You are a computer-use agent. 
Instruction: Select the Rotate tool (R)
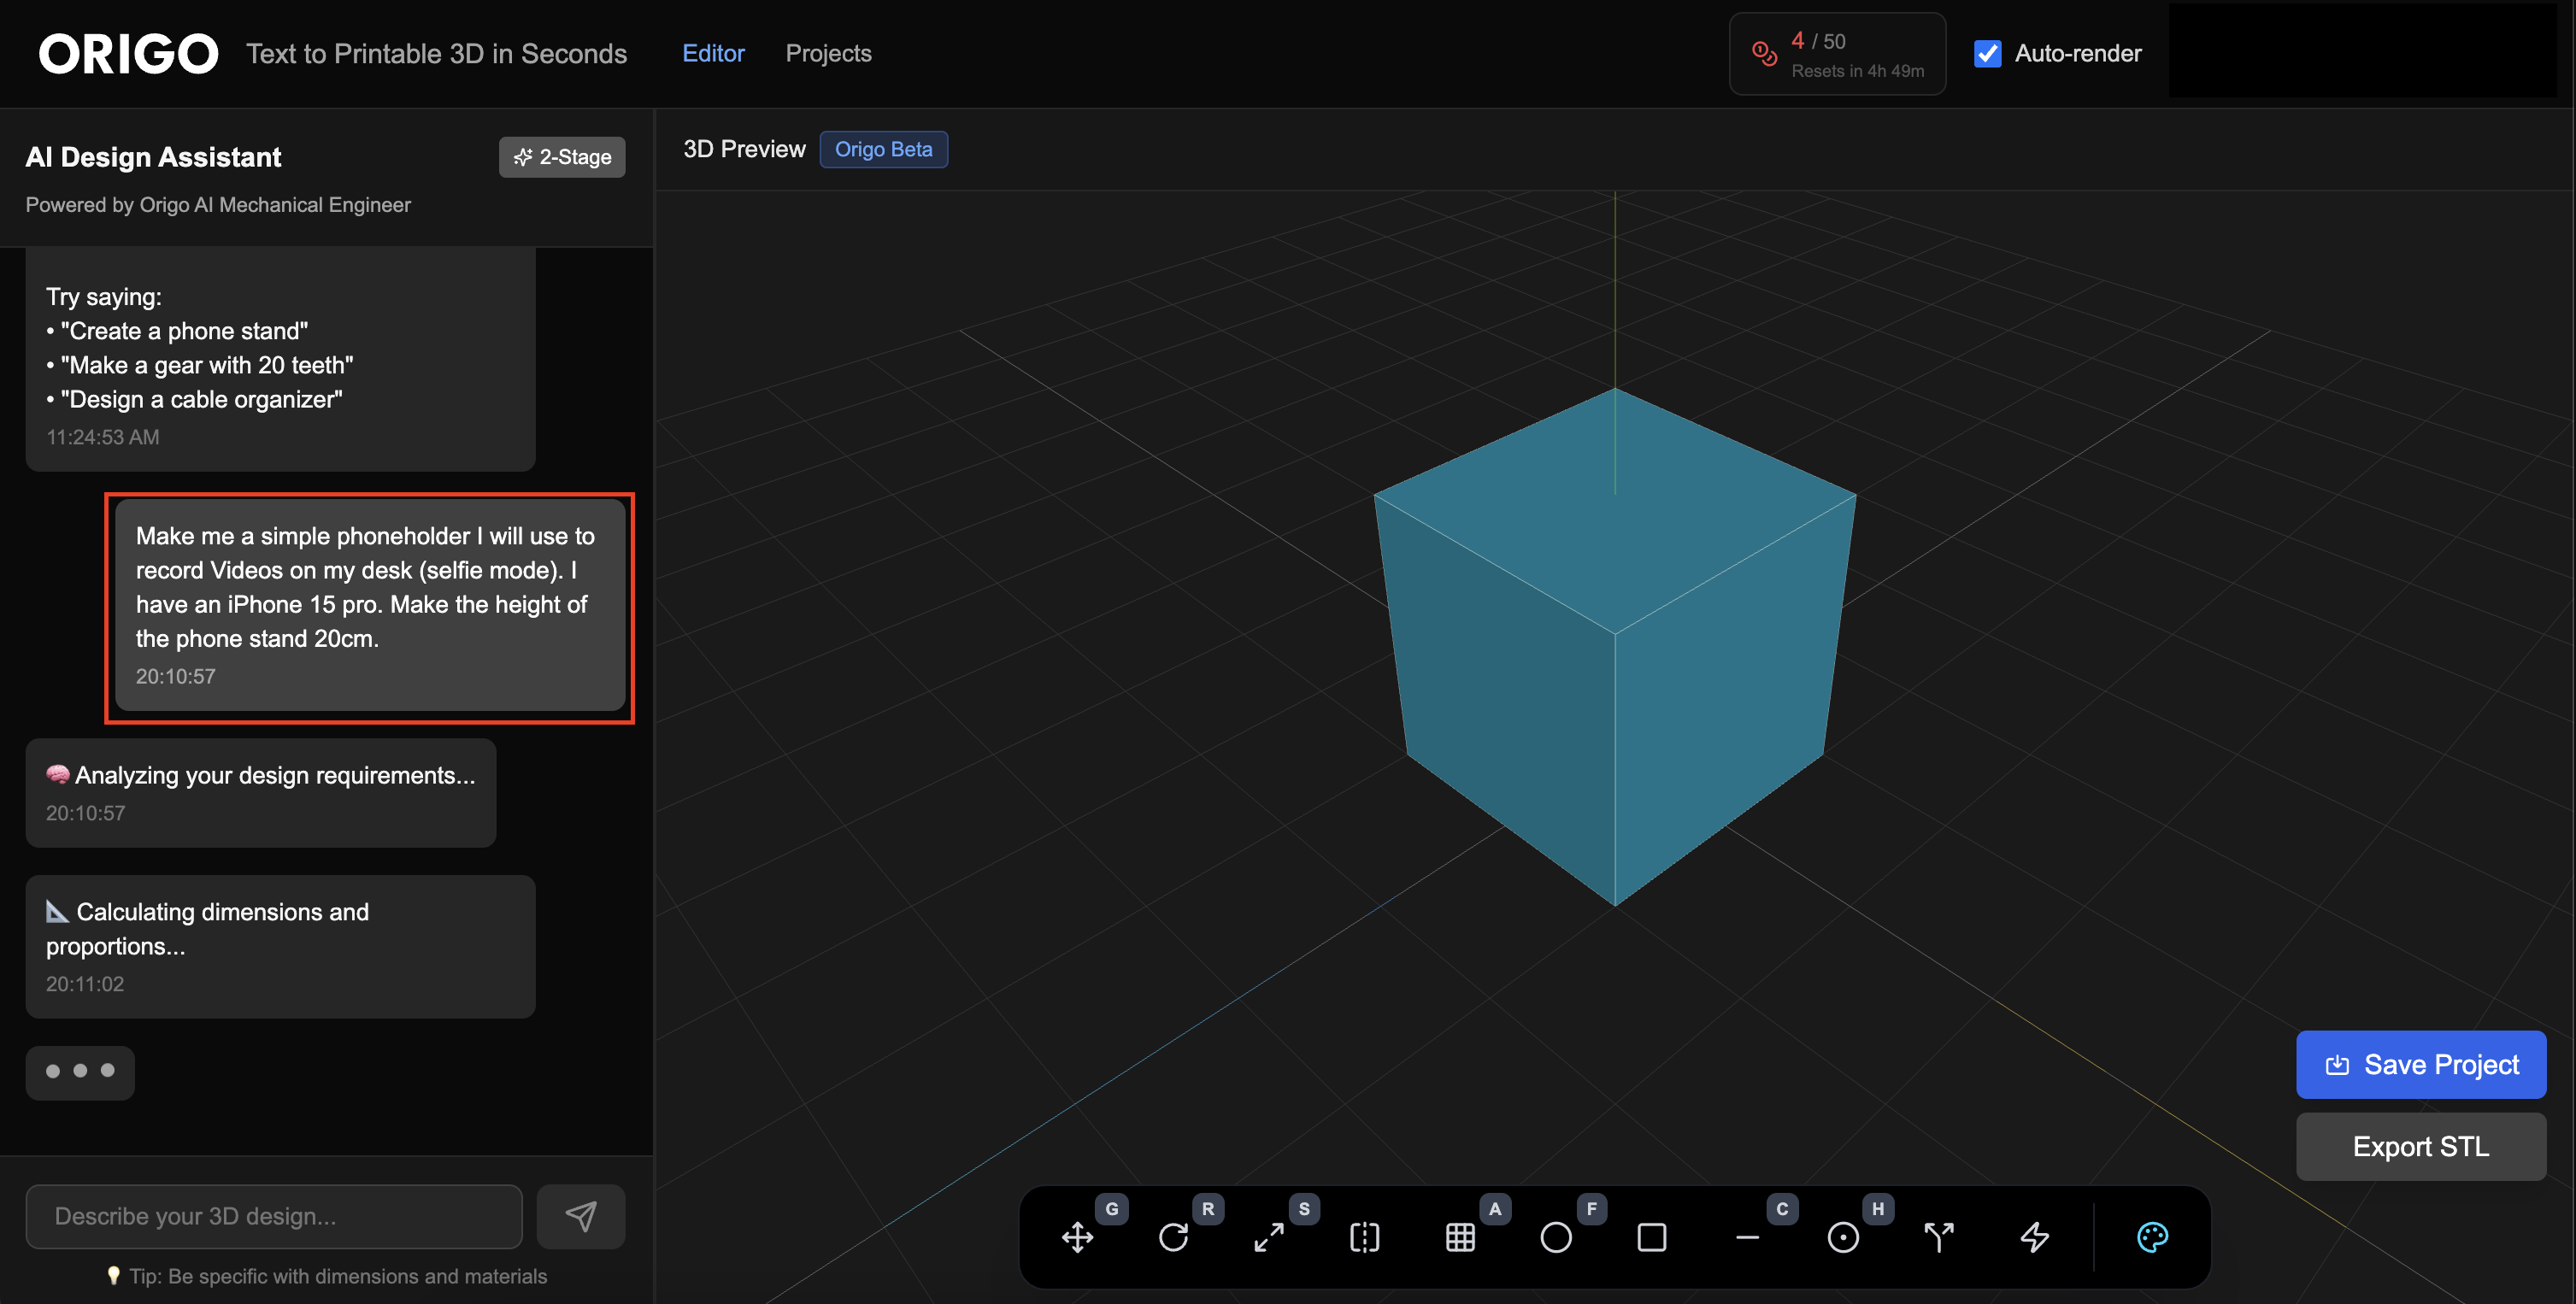[x=1175, y=1237]
